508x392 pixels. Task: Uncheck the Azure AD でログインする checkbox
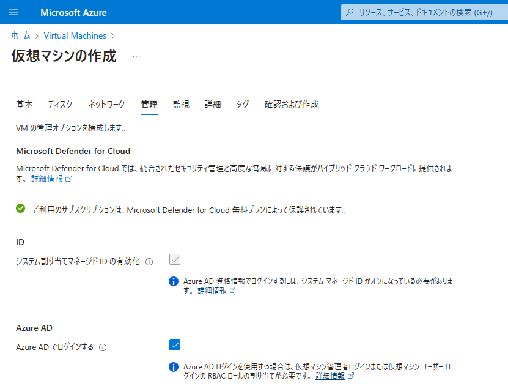click(x=175, y=345)
